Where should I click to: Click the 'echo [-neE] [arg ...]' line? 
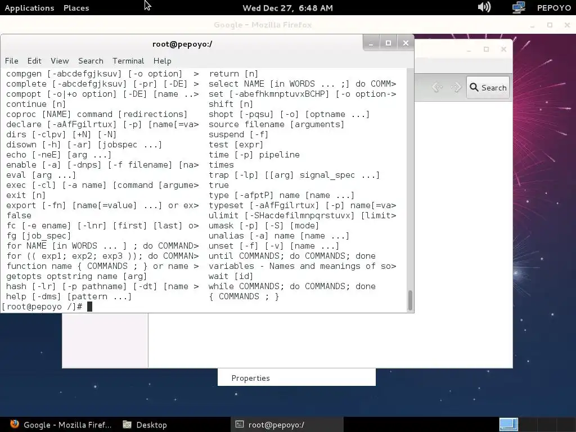tap(58, 155)
